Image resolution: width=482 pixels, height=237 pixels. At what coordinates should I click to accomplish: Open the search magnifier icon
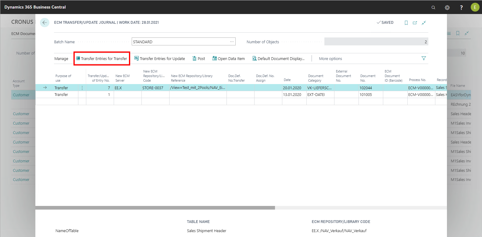(433, 8)
